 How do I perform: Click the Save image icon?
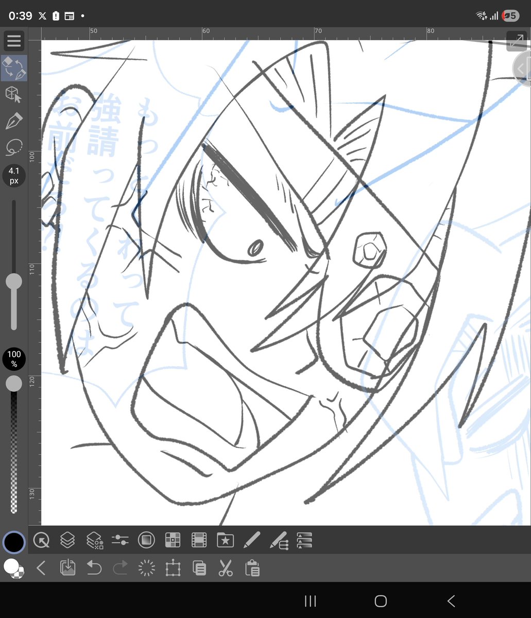click(67, 568)
